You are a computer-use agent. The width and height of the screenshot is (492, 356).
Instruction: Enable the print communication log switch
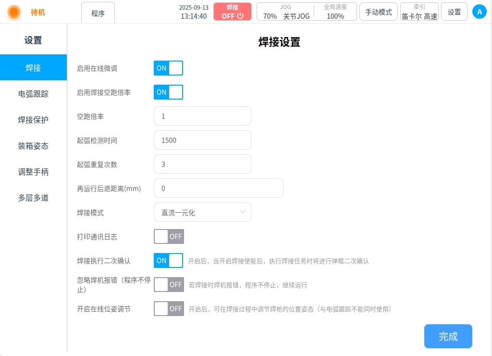pyautogui.click(x=169, y=237)
